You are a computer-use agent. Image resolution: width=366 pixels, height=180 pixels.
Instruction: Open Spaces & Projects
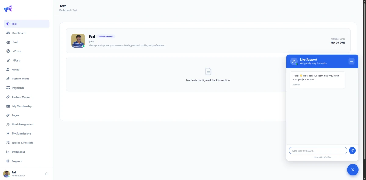[x=27, y=143]
